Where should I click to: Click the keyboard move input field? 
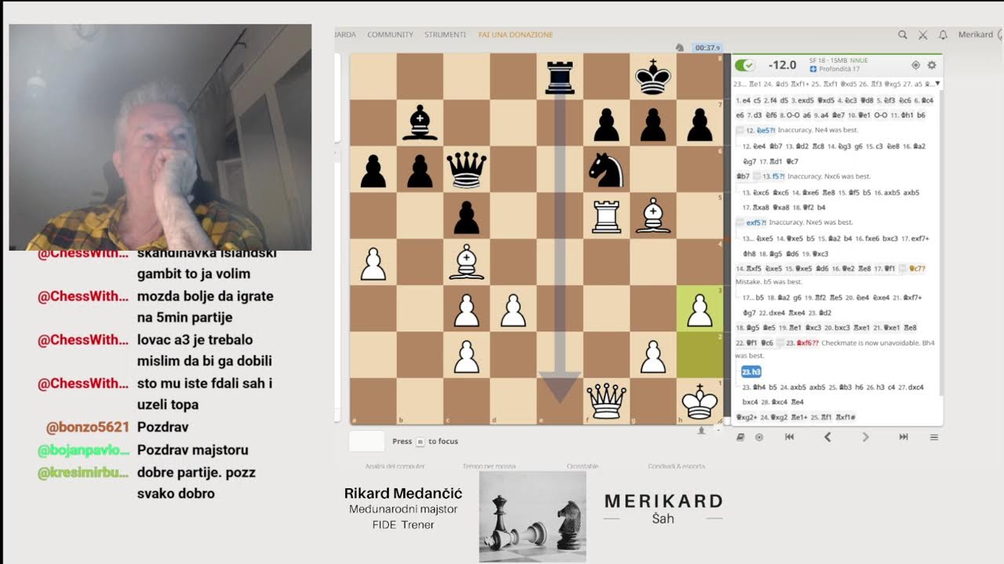coord(366,441)
